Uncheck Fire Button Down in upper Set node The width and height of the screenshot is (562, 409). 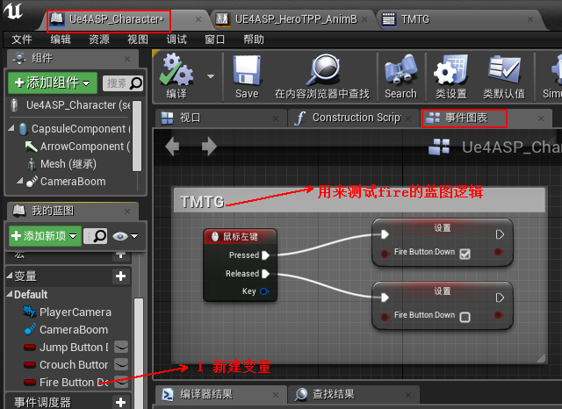[x=465, y=254]
